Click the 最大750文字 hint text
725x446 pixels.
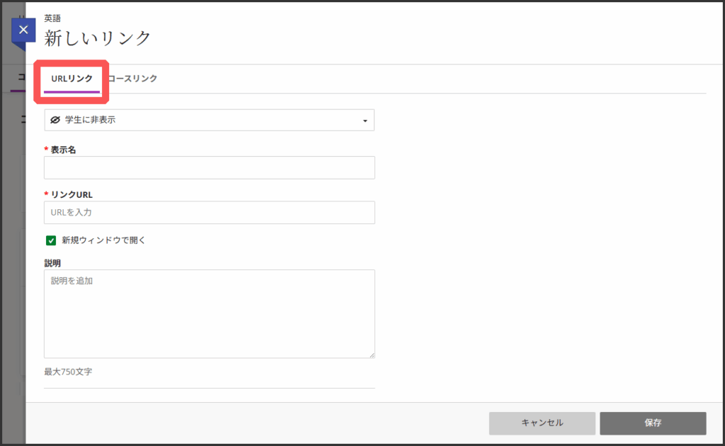(68, 371)
